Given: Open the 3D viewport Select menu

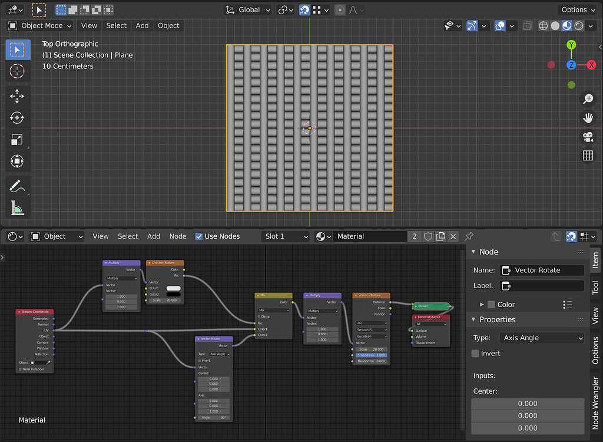Looking at the screenshot, I should click(x=116, y=26).
